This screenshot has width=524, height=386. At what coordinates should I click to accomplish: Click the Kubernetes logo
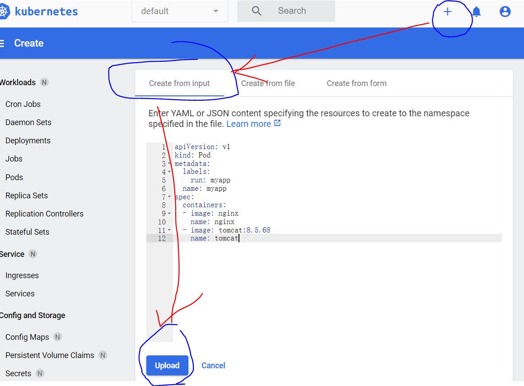pos(4,12)
